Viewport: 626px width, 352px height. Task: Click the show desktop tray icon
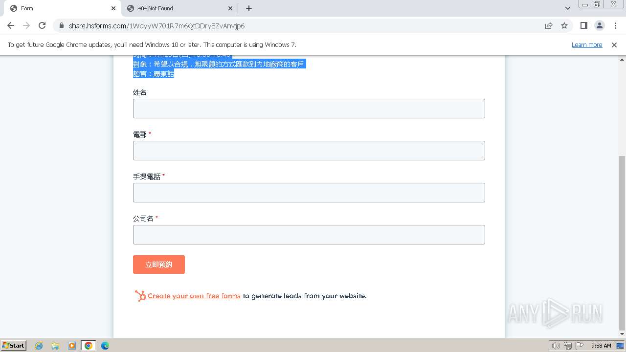click(x=620, y=346)
